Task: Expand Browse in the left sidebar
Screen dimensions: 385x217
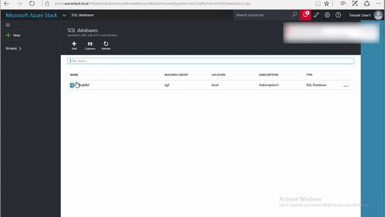Action: tap(13, 48)
